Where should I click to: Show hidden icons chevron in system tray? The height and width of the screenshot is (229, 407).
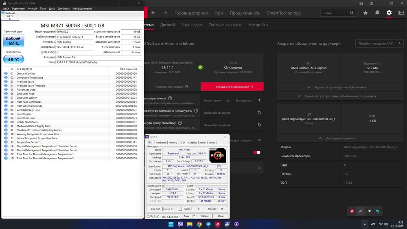(365, 224)
